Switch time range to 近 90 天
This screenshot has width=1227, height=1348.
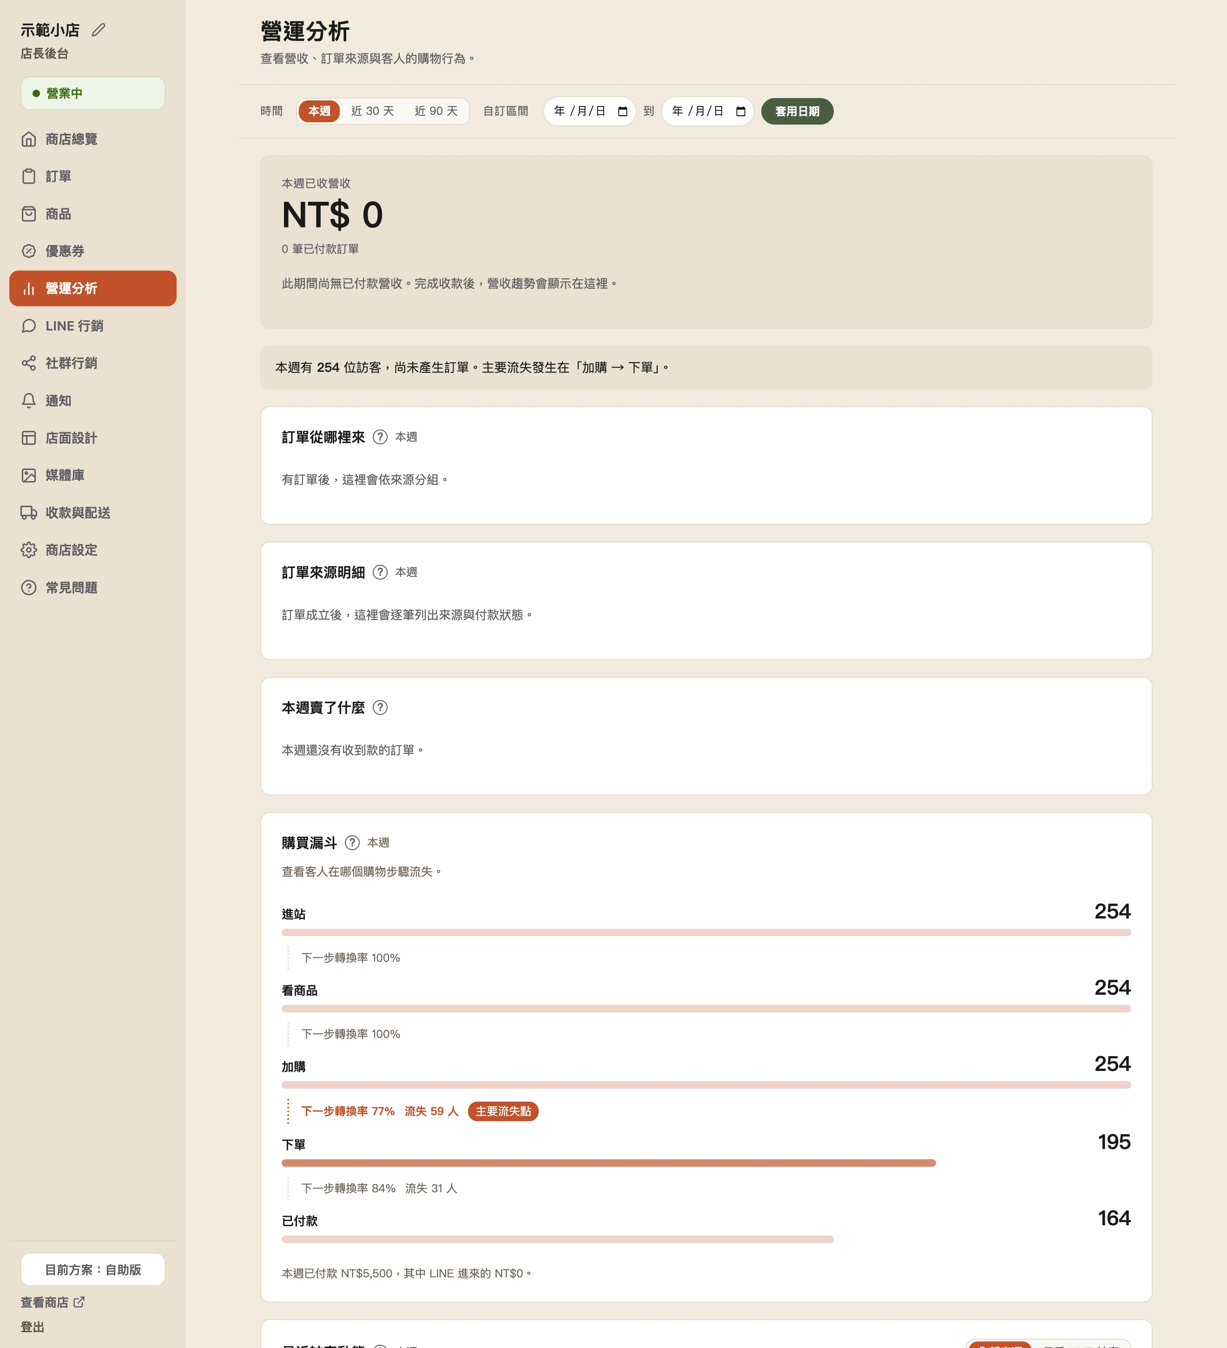[x=436, y=111]
